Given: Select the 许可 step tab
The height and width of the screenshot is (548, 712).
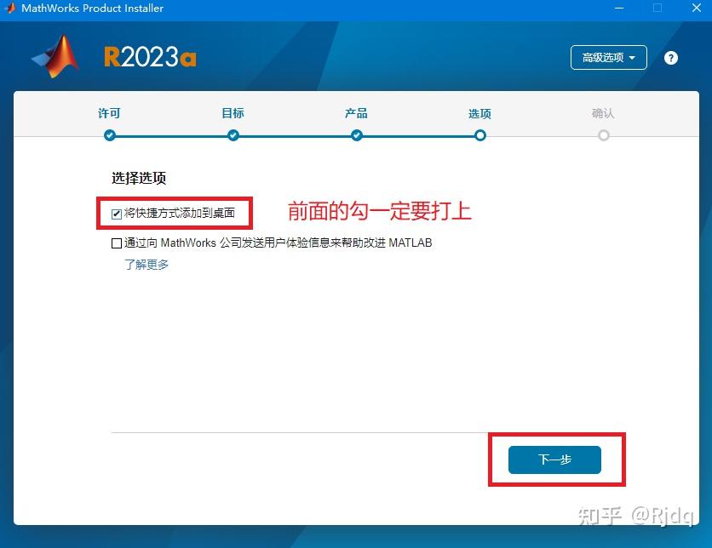Looking at the screenshot, I should point(109,112).
